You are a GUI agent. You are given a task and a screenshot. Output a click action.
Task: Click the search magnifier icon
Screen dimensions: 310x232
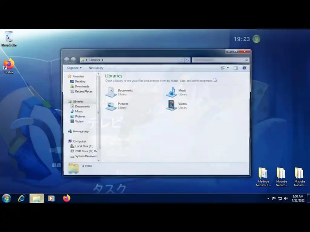[x=246, y=60]
